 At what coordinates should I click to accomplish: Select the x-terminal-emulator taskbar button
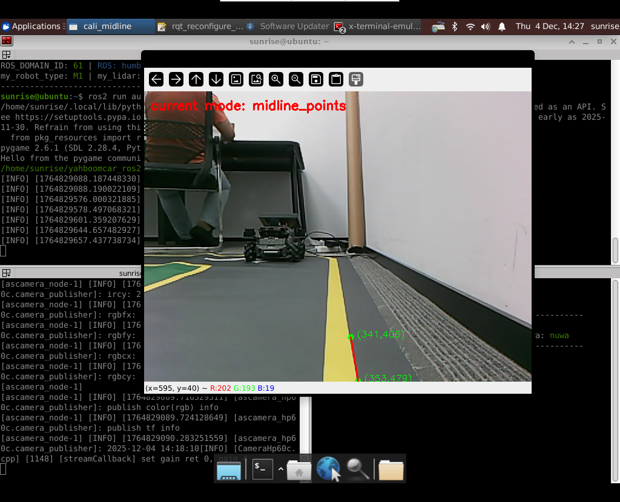[378, 27]
